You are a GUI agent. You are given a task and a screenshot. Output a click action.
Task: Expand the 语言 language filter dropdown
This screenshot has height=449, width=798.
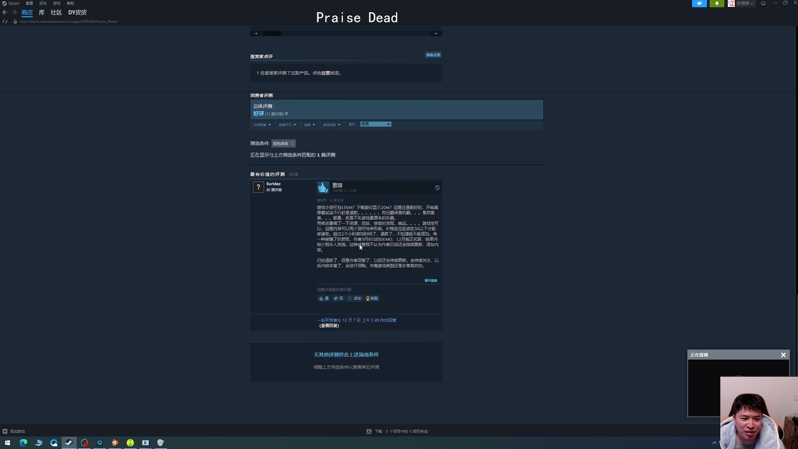(310, 125)
